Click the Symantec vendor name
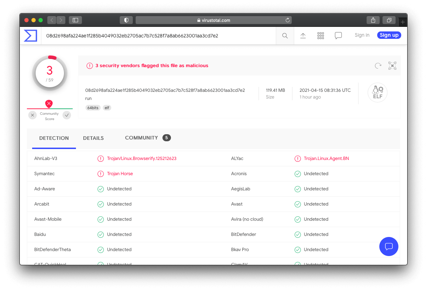The height and width of the screenshot is (291, 427). coord(45,174)
